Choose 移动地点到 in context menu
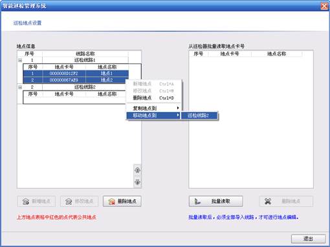 pyautogui.click(x=154, y=115)
